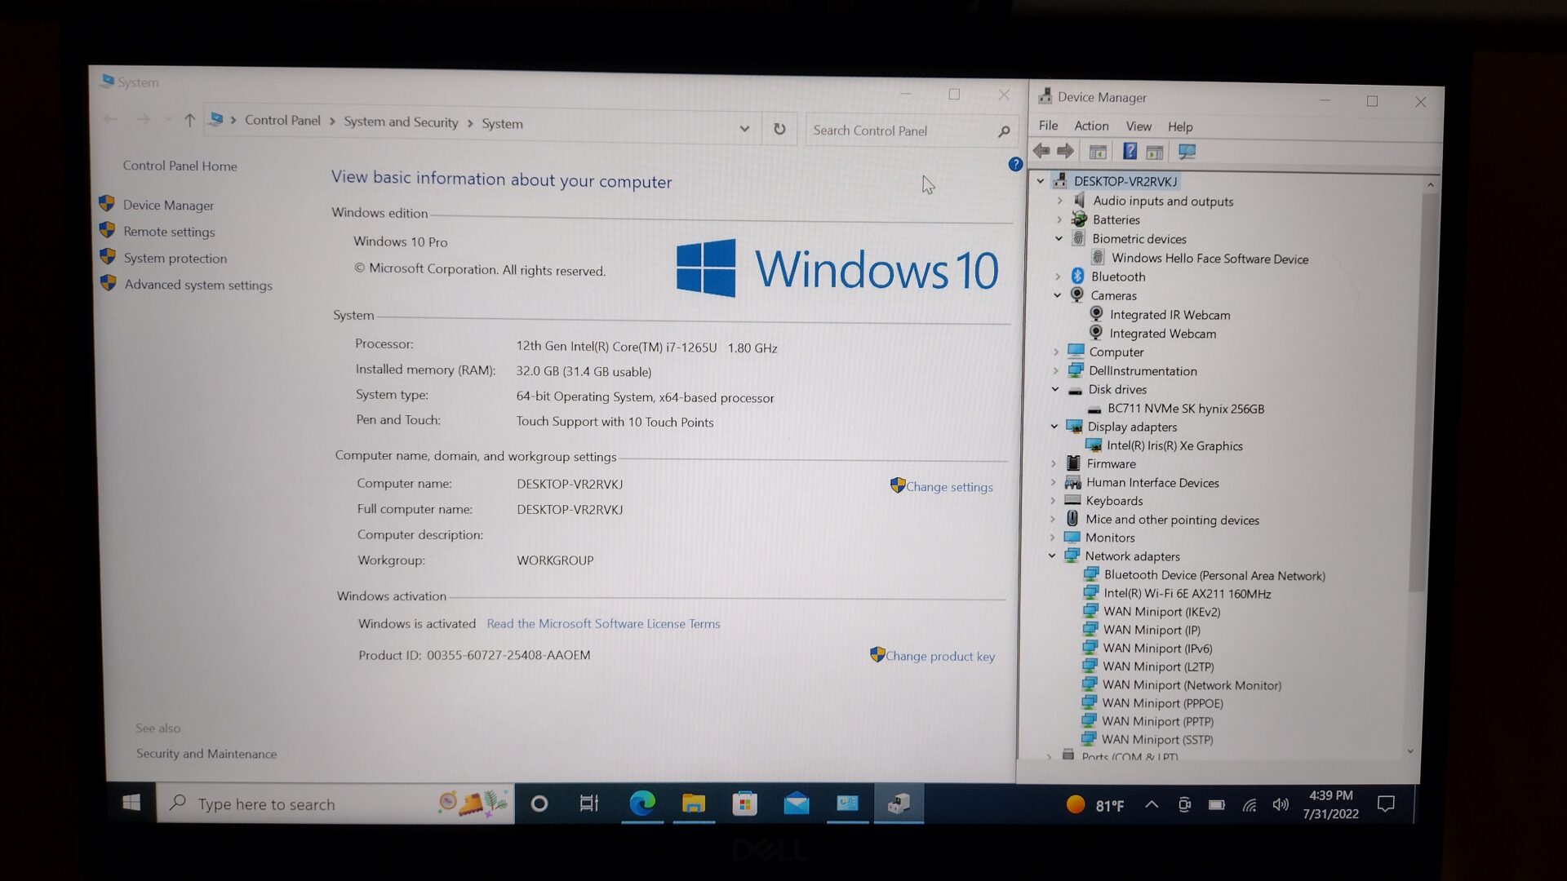Open the View menu in Device Manager
The width and height of the screenshot is (1567, 881).
[x=1139, y=126]
